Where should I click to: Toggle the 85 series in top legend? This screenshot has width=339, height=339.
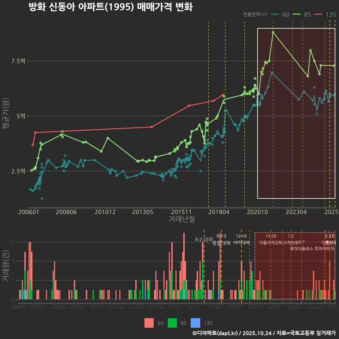point(302,14)
